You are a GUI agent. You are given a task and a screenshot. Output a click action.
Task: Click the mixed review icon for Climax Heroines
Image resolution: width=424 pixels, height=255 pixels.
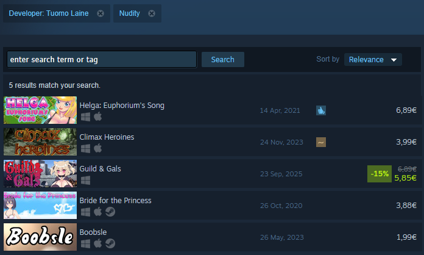(x=321, y=142)
